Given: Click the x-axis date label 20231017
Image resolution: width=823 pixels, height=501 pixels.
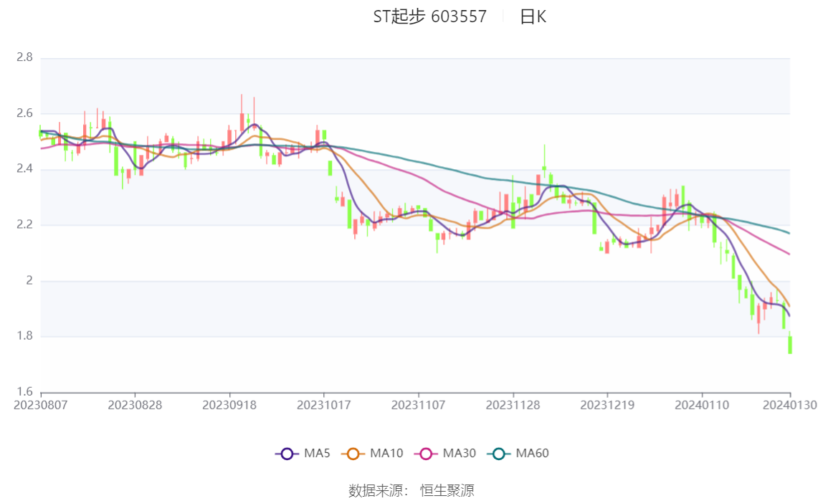Looking at the screenshot, I should point(324,406).
